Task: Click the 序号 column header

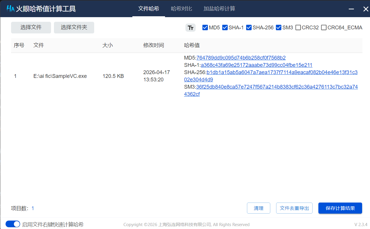Action: 19,45
